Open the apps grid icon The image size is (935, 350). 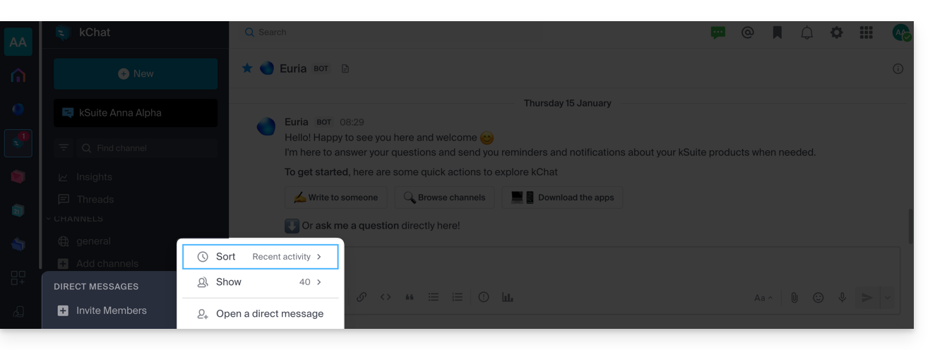pyautogui.click(x=866, y=32)
